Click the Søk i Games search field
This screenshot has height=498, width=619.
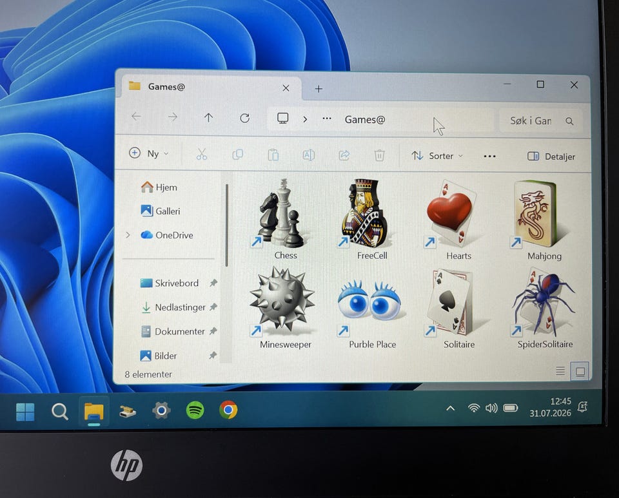coord(541,120)
